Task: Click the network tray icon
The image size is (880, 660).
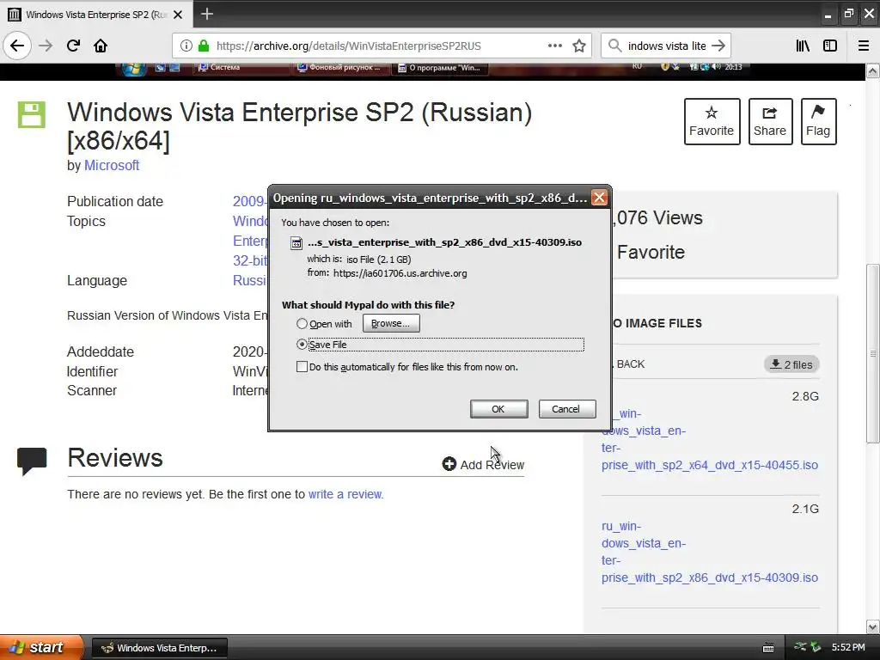Action: click(x=800, y=647)
